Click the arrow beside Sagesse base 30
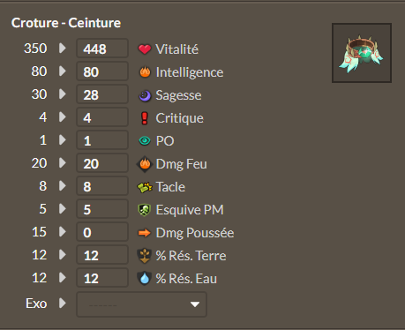The width and height of the screenshot is (405, 330). [63, 94]
